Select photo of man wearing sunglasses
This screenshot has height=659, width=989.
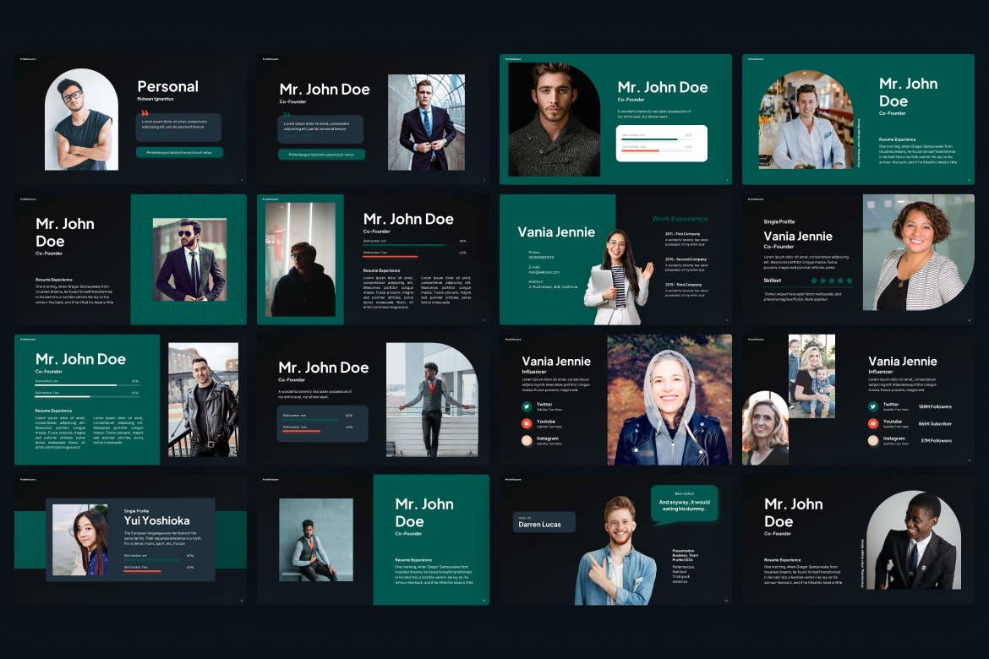(x=189, y=260)
